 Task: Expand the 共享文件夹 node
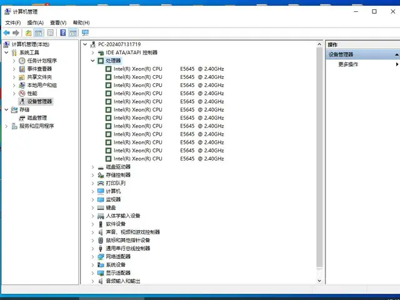pyautogui.click(x=14, y=77)
